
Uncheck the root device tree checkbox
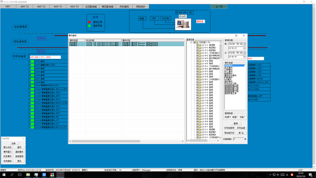[x=194, y=43]
